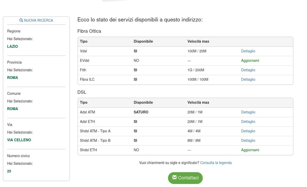Open Dettaglio for the Ftth row
Screen dimensions: 307x187
coord(248,70)
